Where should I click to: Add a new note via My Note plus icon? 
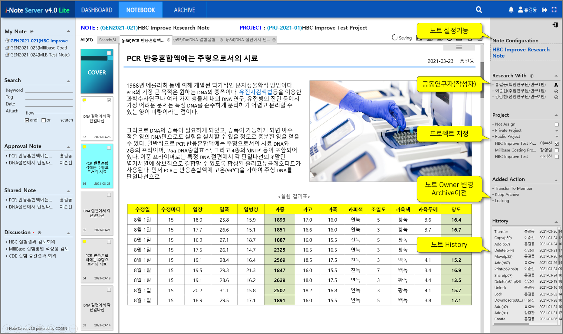(x=32, y=31)
